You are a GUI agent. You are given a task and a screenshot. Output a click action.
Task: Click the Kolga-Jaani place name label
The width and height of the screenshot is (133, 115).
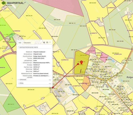tap(130, 77)
